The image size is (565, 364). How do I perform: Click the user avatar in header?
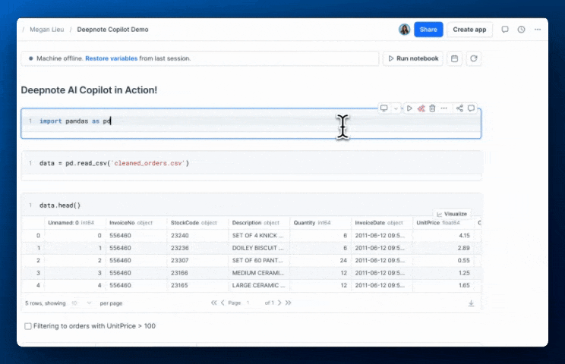[404, 30]
